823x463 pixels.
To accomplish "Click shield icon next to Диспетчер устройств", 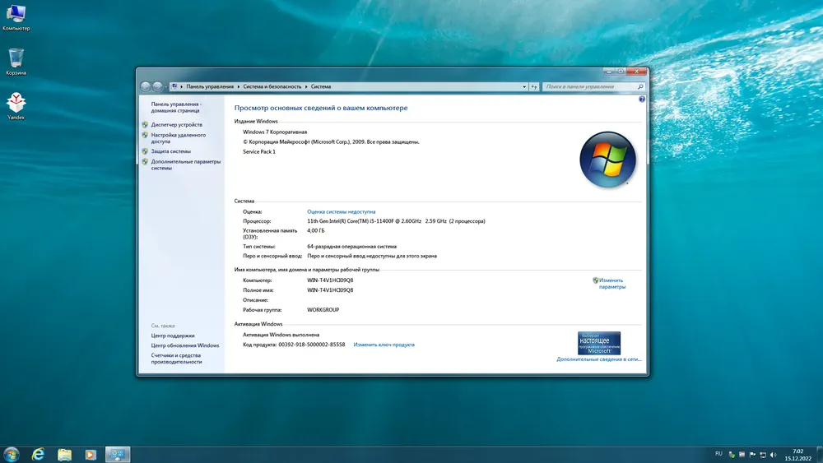I will (x=145, y=125).
